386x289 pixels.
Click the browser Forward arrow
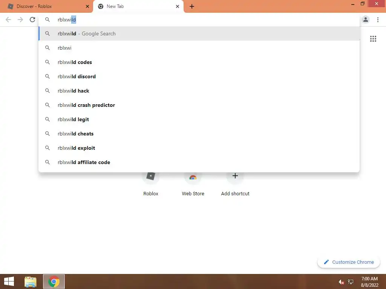point(20,20)
